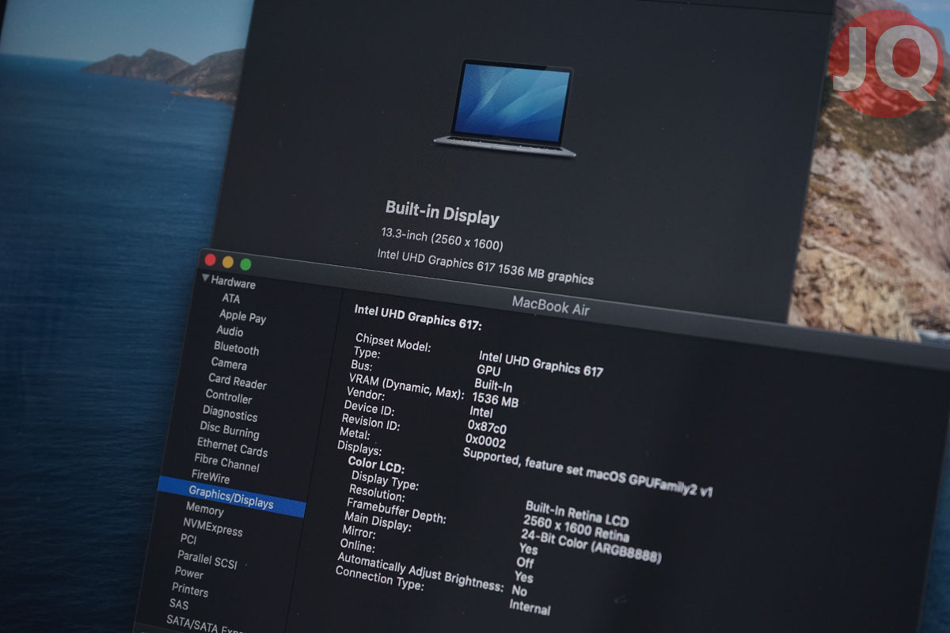This screenshot has width=950, height=633.
Task: Open the Fibre Channel entry
Action: click(226, 463)
